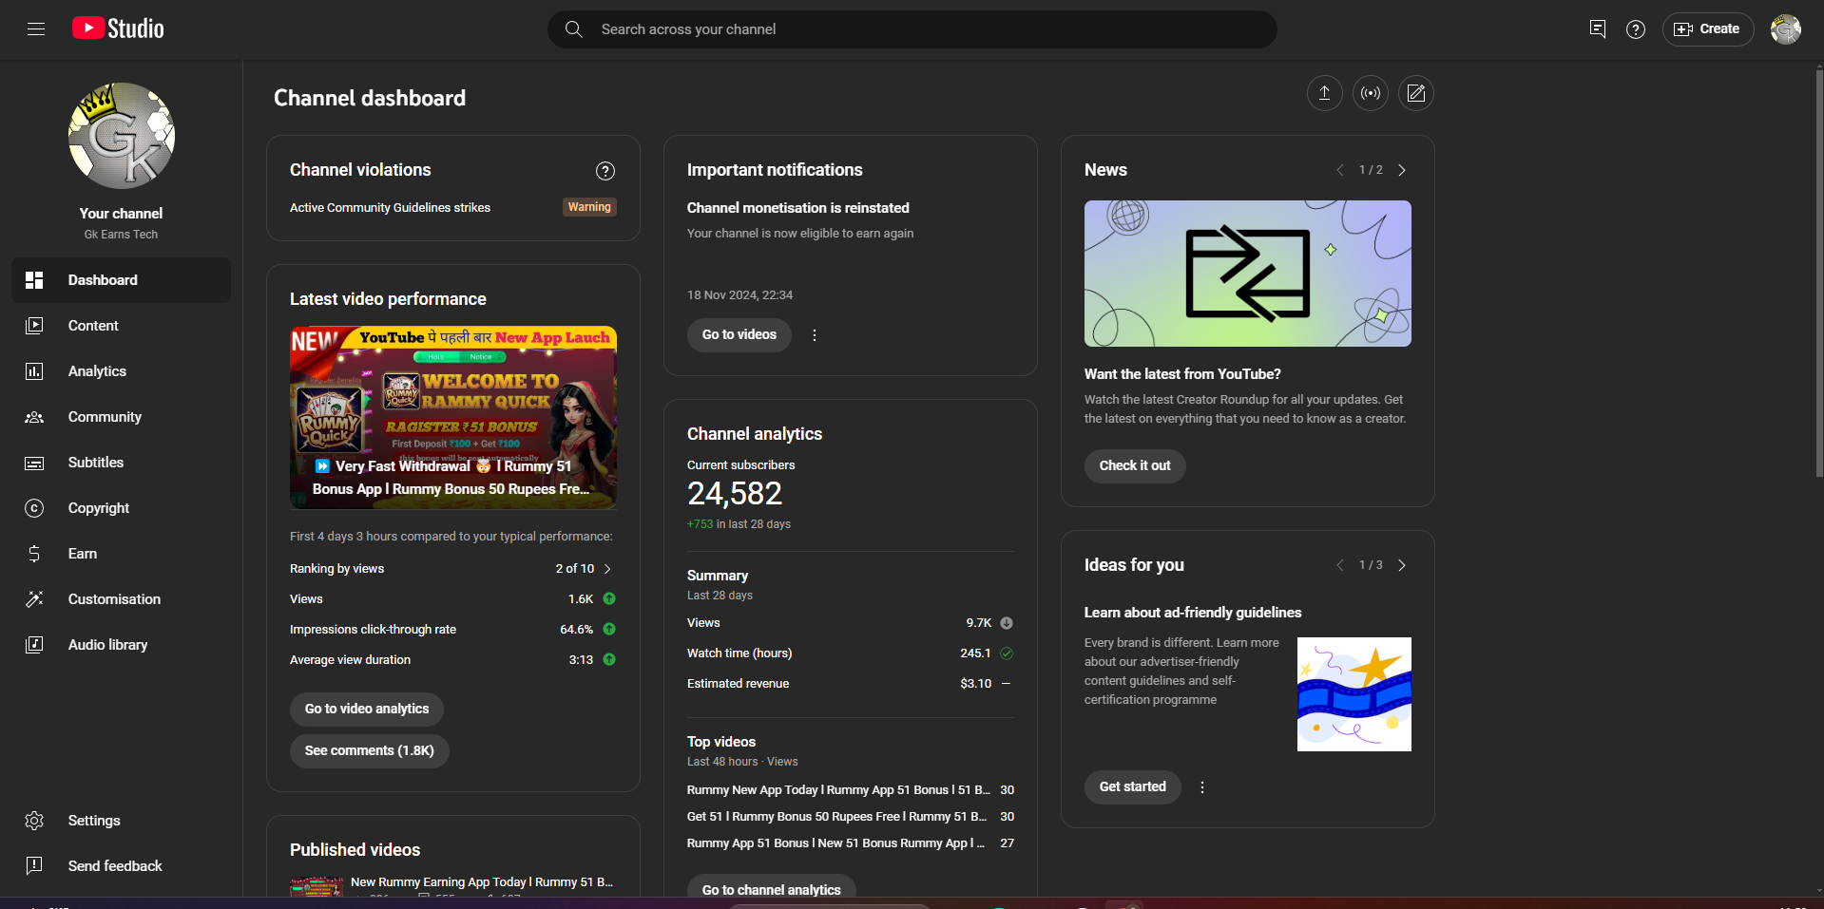The image size is (1824, 909).
Task: Click the Subtitles sidebar icon
Action: (x=34, y=463)
